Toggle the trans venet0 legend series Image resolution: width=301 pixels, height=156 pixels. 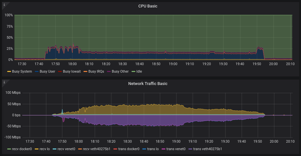pos(176,149)
